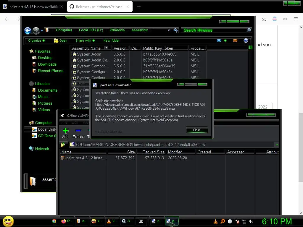Image resolution: width=303 pixels, height=227 pixels.
Task: Select Local Disk in navigation pane
Action: pyautogui.click(x=44, y=129)
